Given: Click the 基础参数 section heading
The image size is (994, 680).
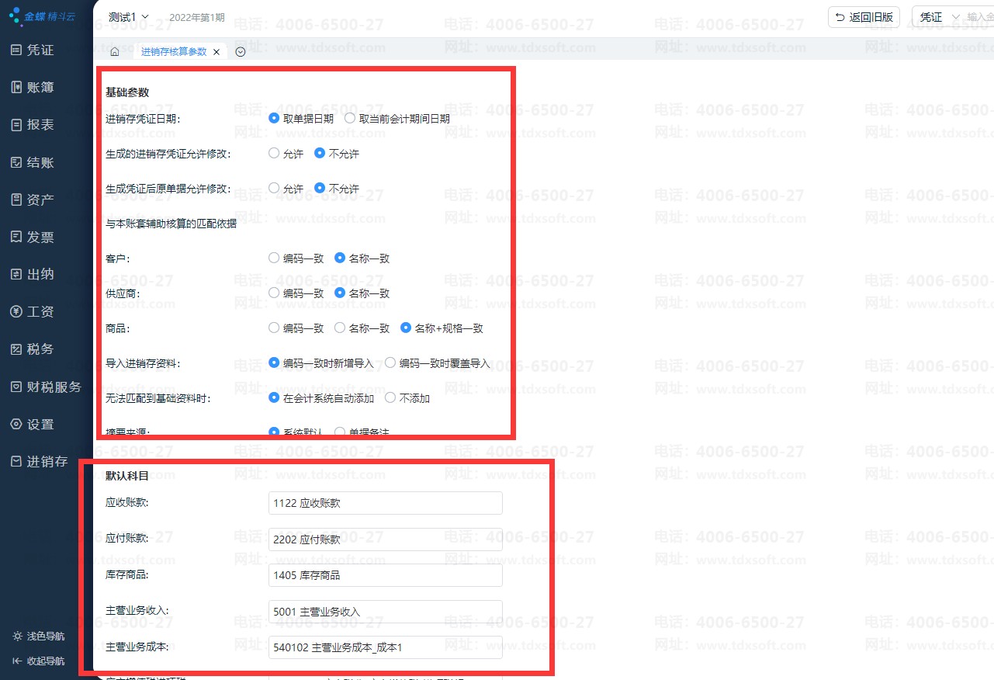Looking at the screenshot, I should tap(127, 92).
